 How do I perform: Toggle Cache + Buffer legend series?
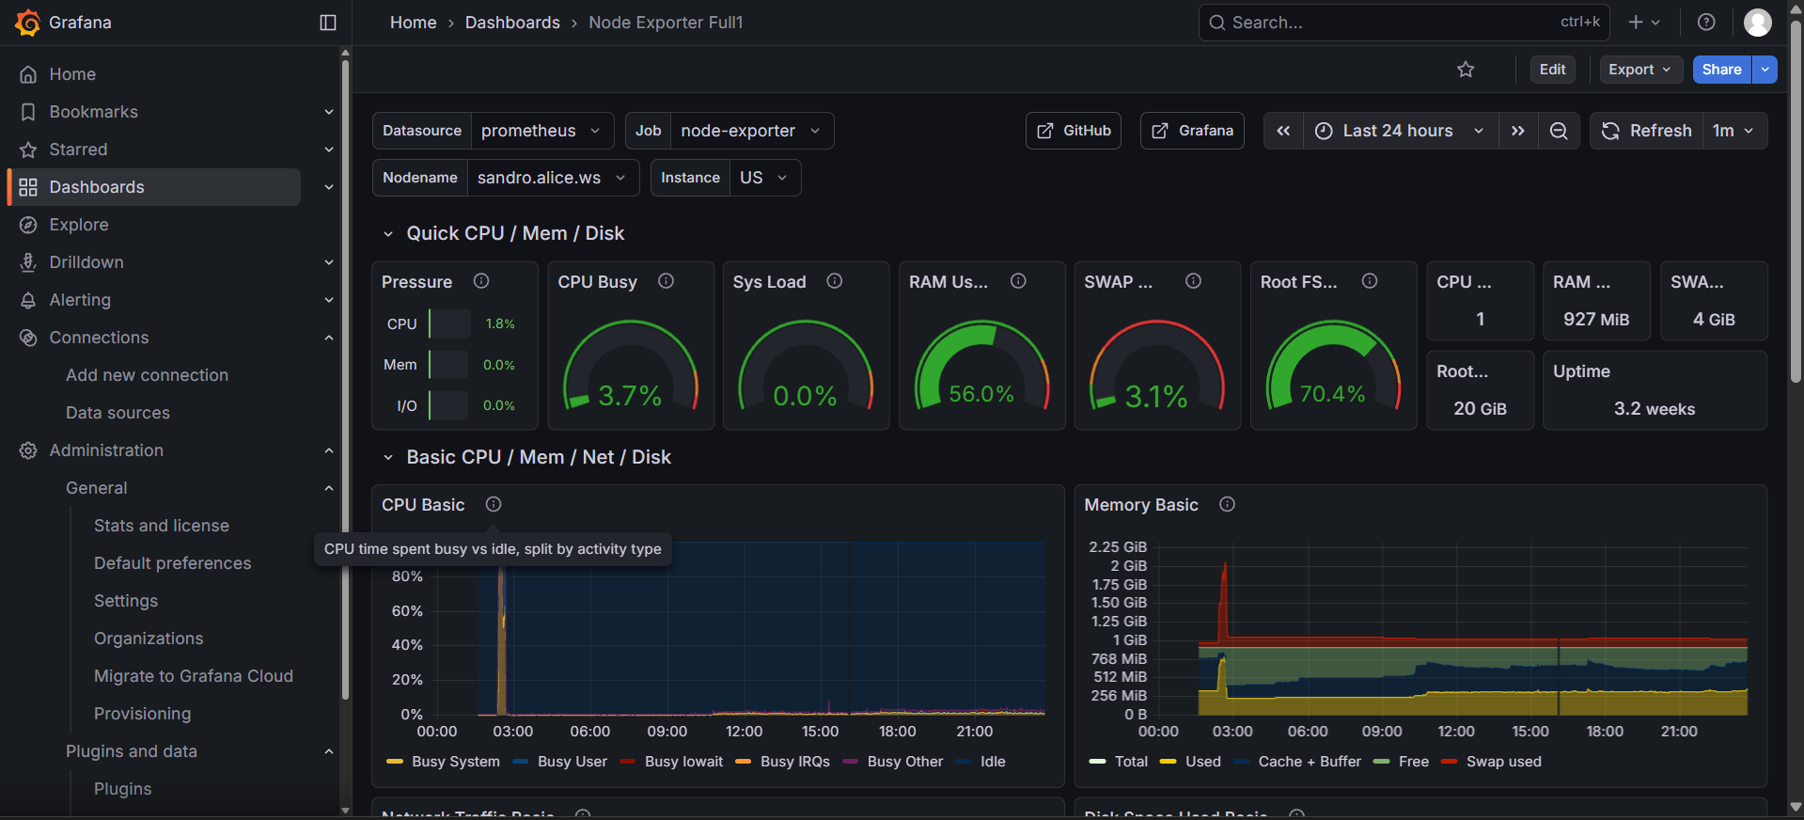coord(1309,762)
